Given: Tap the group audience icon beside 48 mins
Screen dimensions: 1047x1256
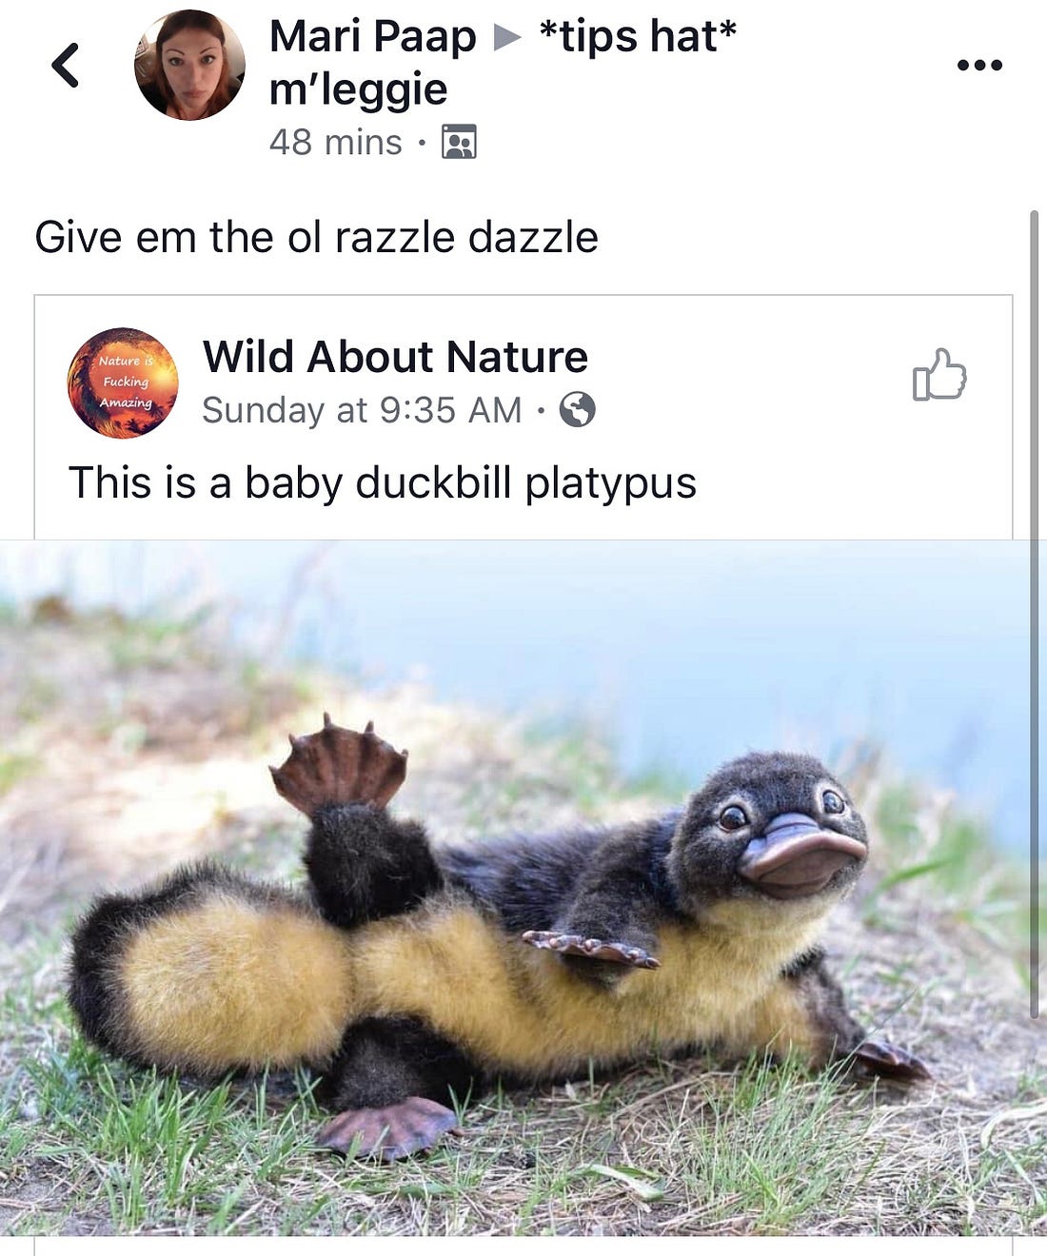Looking at the screenshot, I should pos(459,142).
